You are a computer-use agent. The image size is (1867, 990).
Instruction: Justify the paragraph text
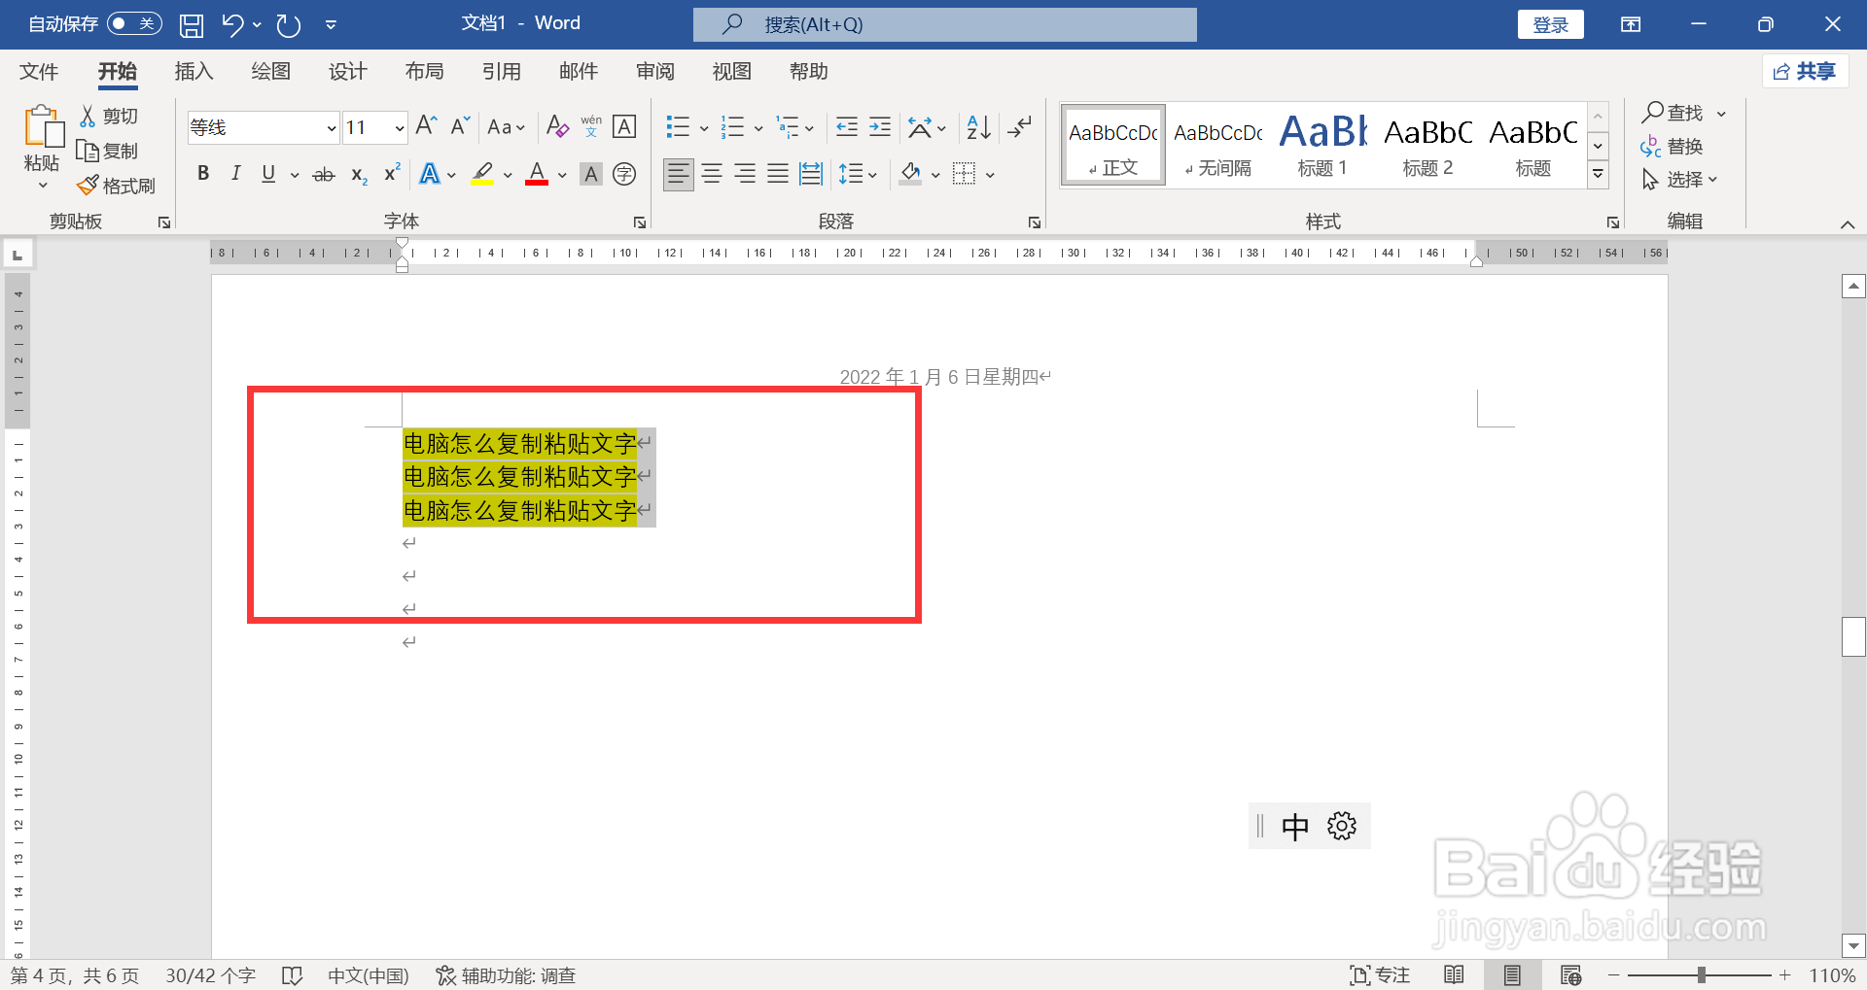click(778, 174)
